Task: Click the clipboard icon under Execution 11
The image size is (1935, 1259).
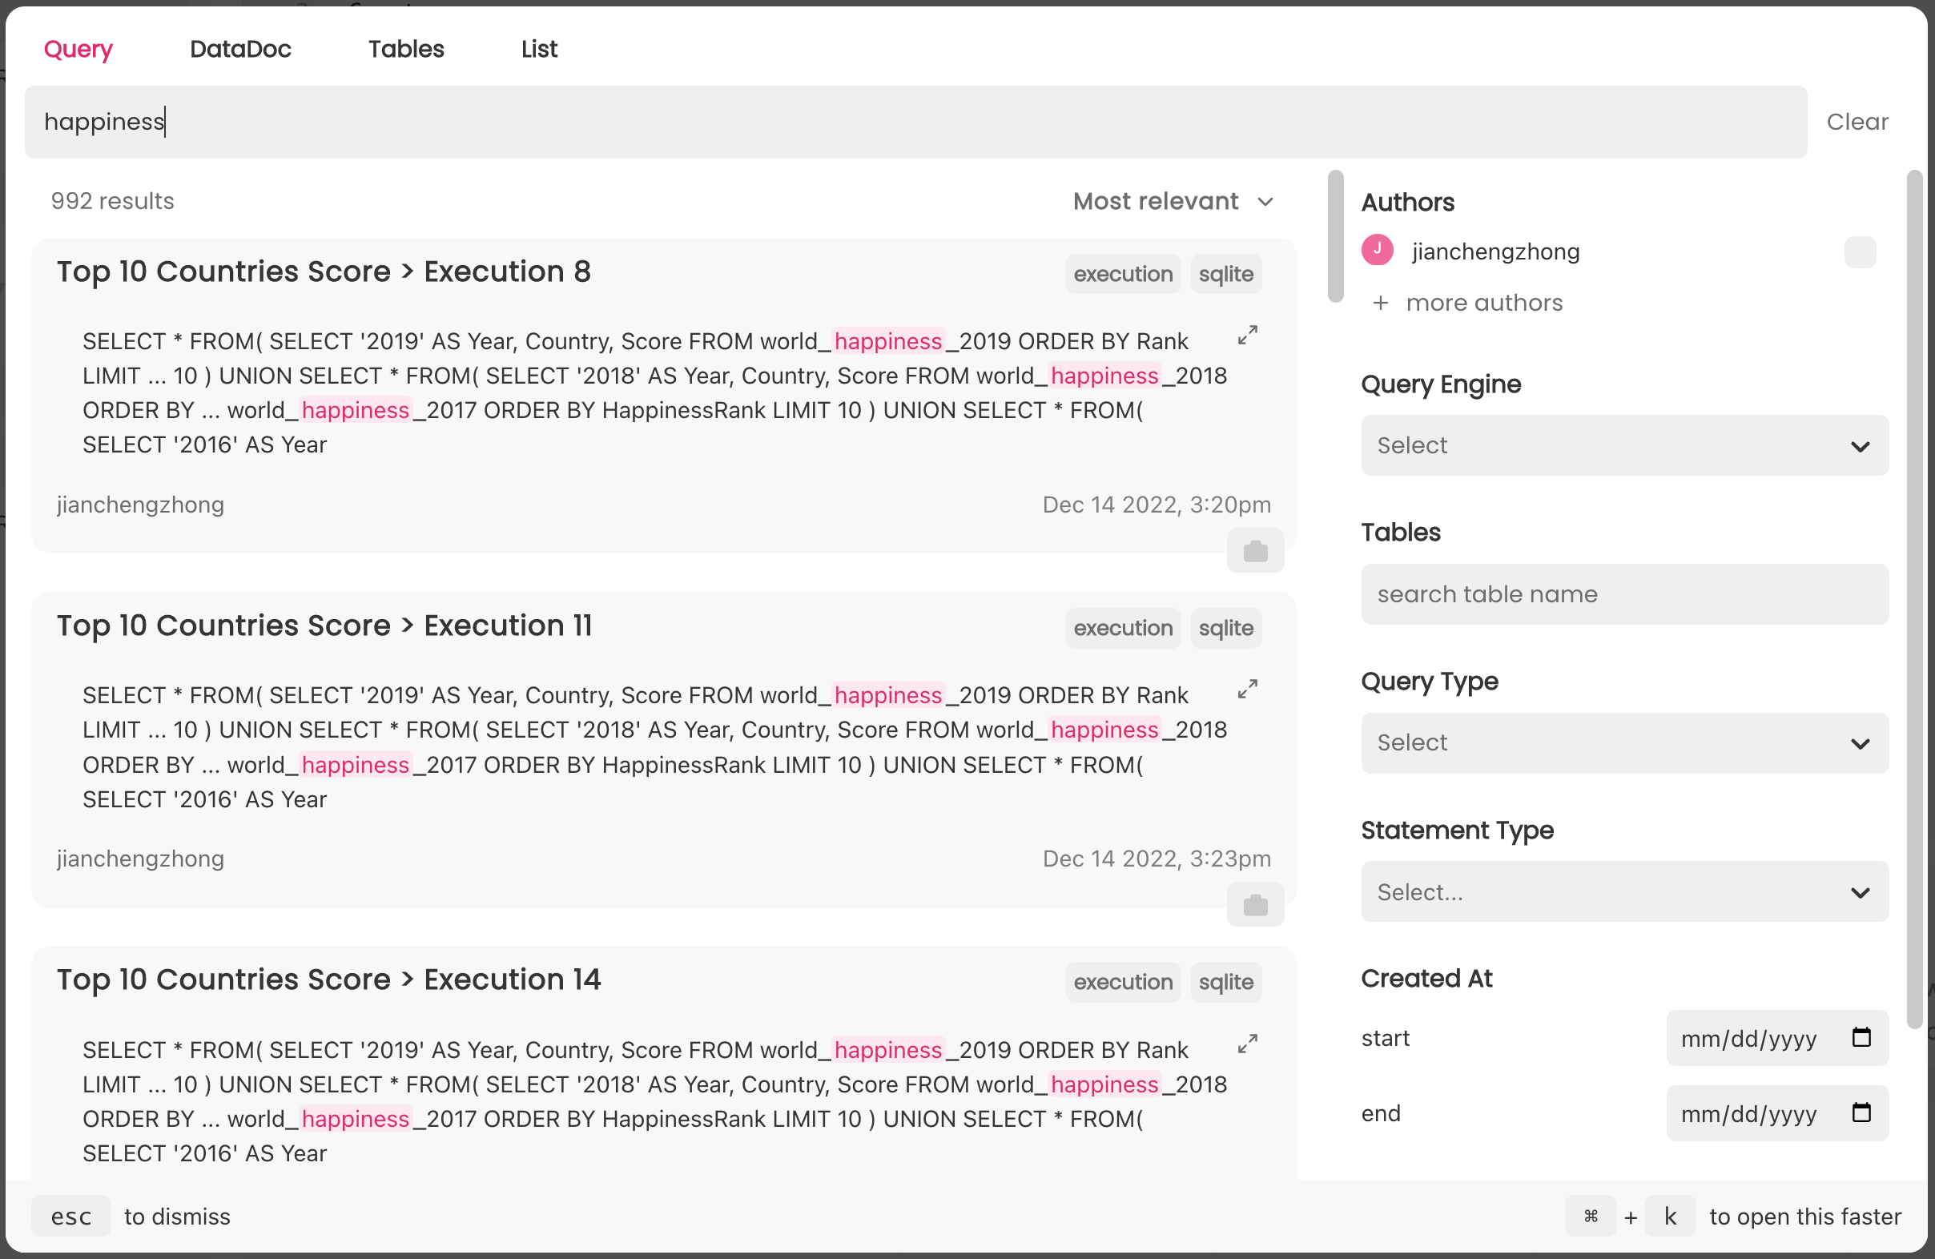Action: pyautogui.click(x=1254, y=905)
